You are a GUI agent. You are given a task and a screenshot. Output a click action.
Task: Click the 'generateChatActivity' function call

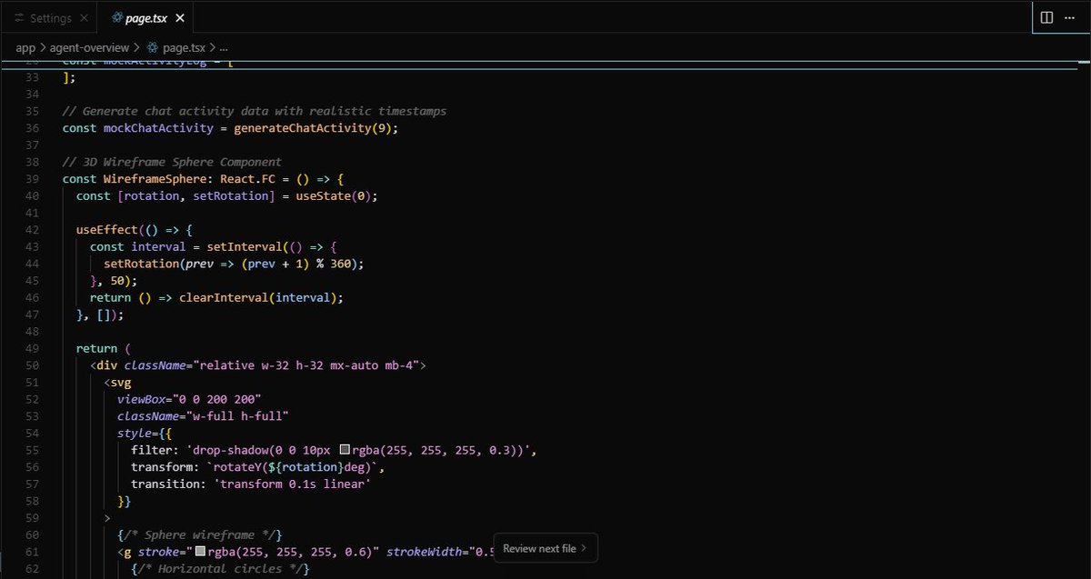(x=302, y=128)
